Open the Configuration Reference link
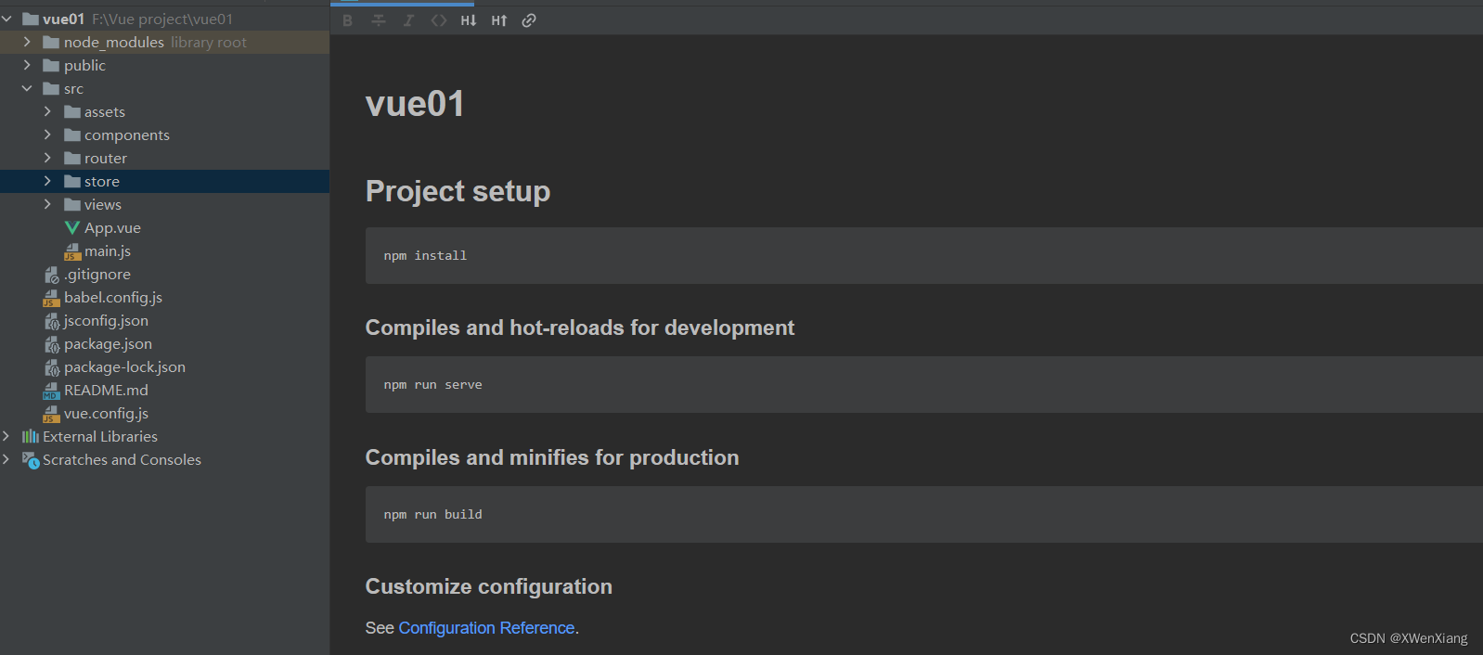The image size is (1483, 655). tap(486, 628)
